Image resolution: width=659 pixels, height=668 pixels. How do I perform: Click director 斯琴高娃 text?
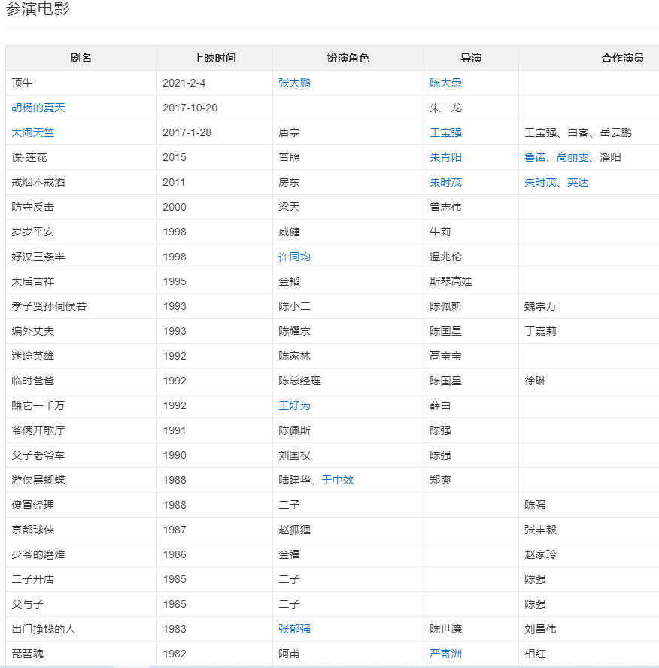(x=451, y=281)
